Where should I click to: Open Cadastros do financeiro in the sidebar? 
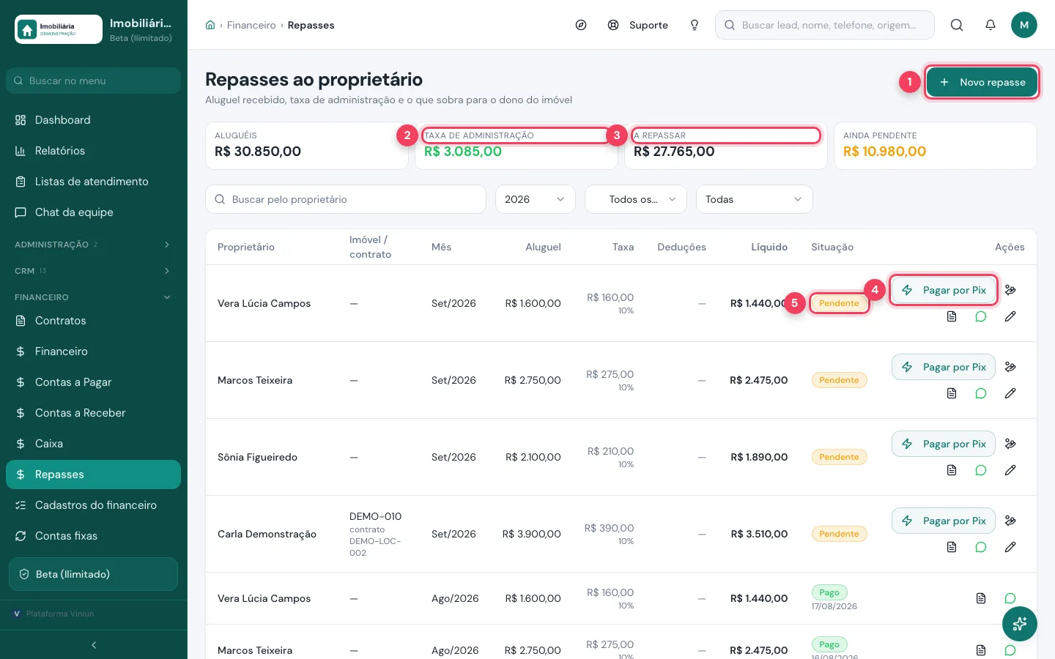[x=93, y=505]
